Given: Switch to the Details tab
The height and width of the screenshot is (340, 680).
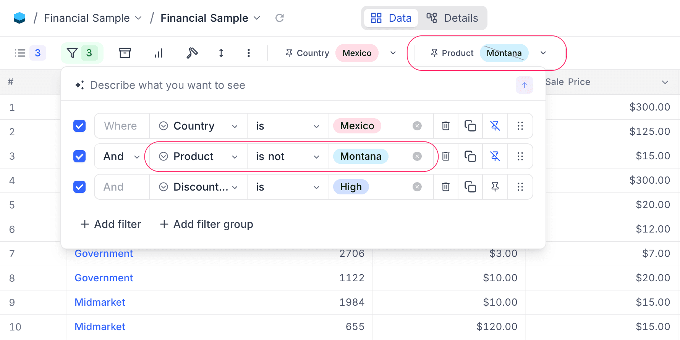Looking at the screenshot, I should tap(452, 18).
